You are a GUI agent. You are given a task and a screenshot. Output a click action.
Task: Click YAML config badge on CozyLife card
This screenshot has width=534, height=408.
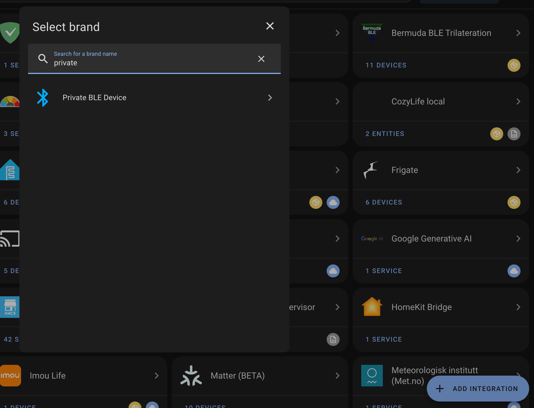point(514,134)
